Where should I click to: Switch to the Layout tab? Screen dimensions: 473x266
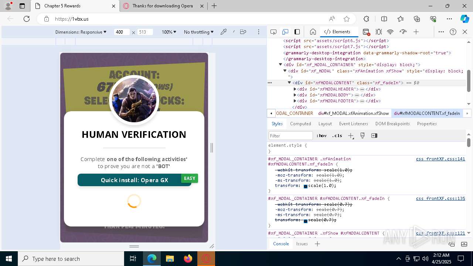(325, 124)
